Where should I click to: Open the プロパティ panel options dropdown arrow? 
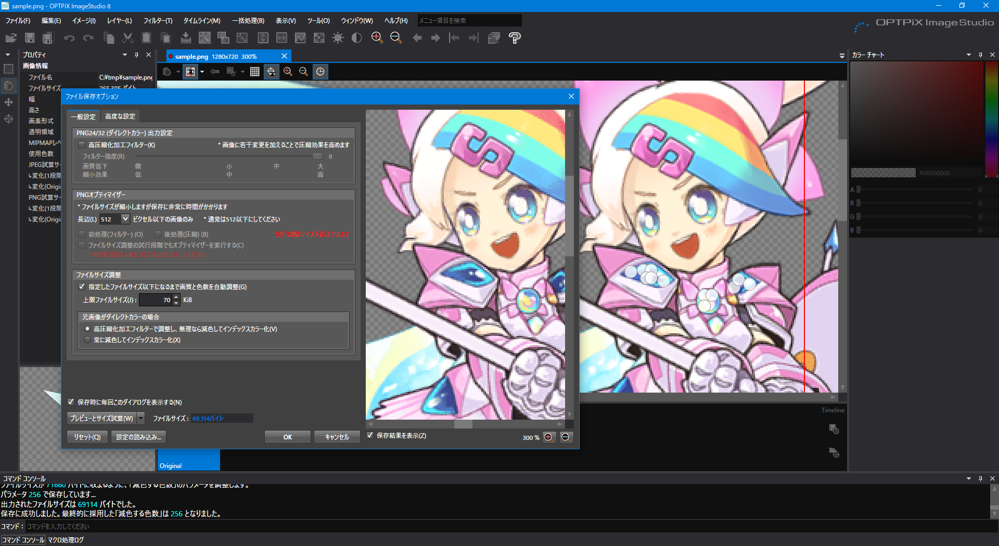pos(125,55)
